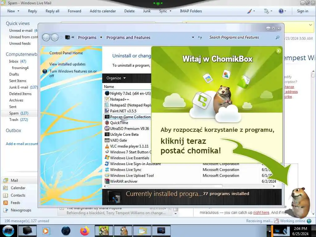The width and height of the screenshot is (316, 237).
Task: Expand the menus icon dropdown in Mail toolbar
Action: pyautogui.click(x=272, y=11)
